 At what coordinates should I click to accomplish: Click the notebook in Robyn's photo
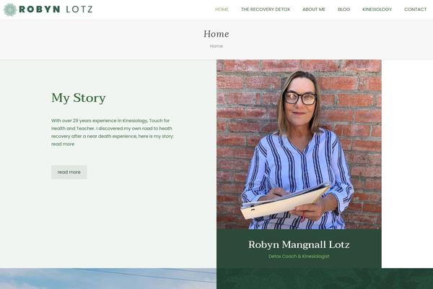point(285,201)
